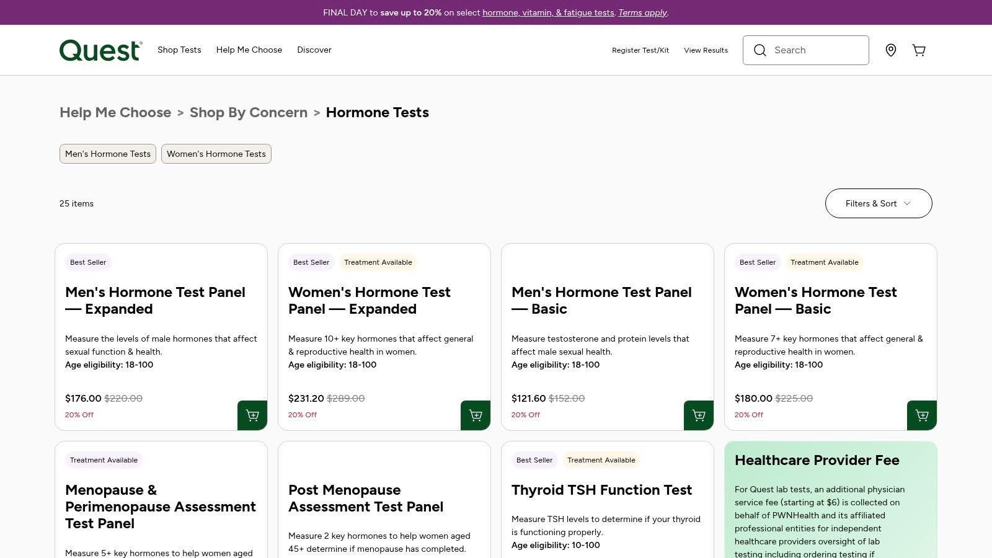The image size is (992, 558).
Task: Click Help Me Choose breadcrumb
Action: click(x=115, y=112)
